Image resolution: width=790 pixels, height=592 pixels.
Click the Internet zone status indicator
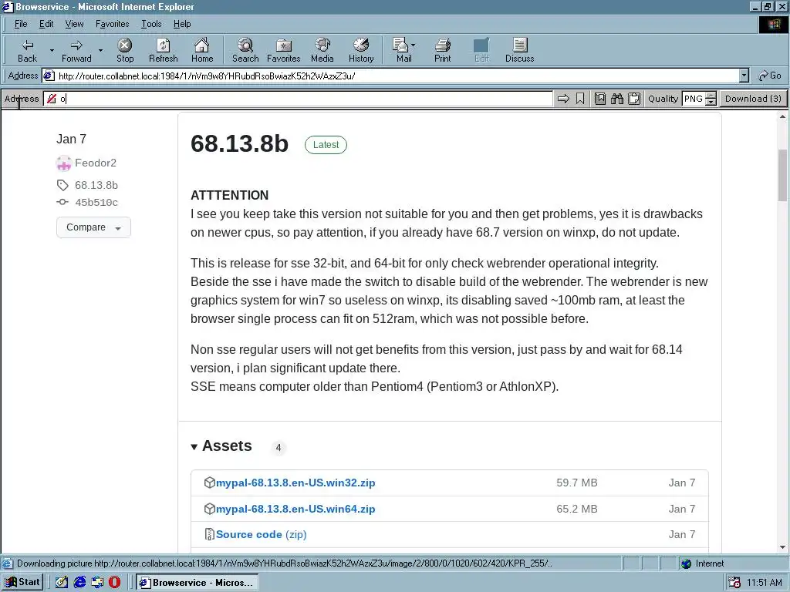703,563
